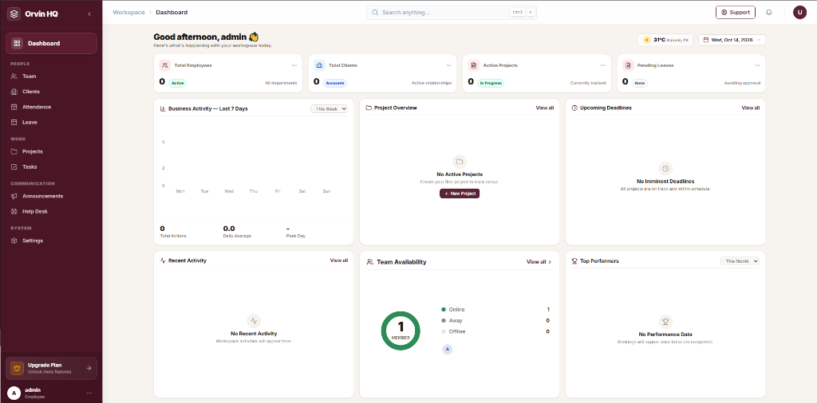Click the Active Projects document icon

pyautogui.click(x=474, y=65)
